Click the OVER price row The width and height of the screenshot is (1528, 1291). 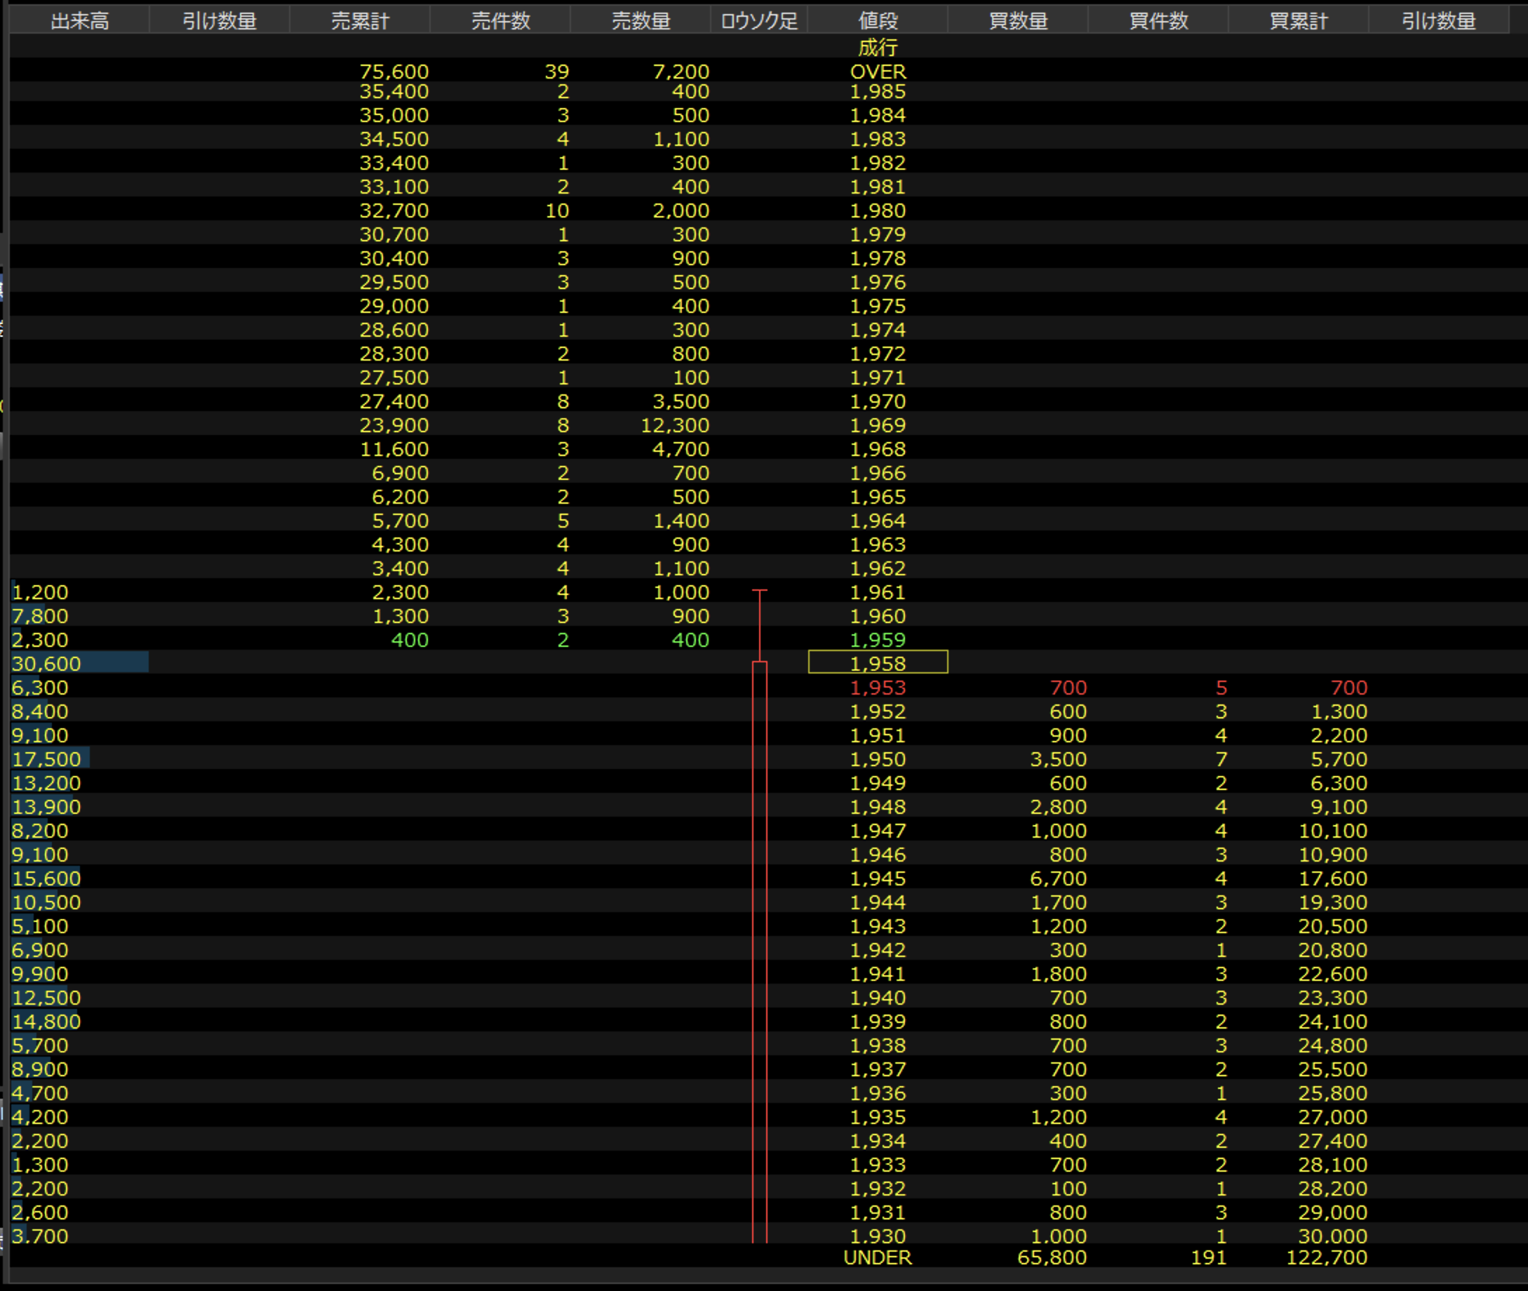[x=878, y=72]
